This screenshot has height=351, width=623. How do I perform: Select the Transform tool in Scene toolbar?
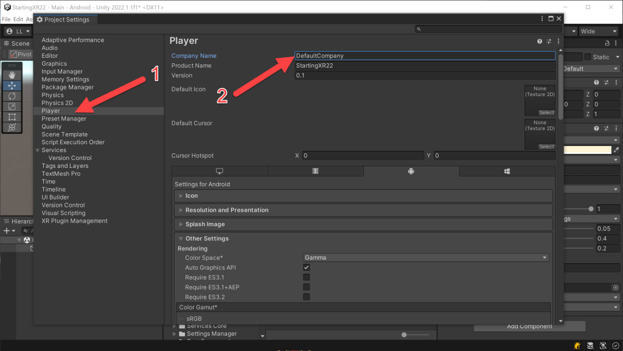pos(12,127)
